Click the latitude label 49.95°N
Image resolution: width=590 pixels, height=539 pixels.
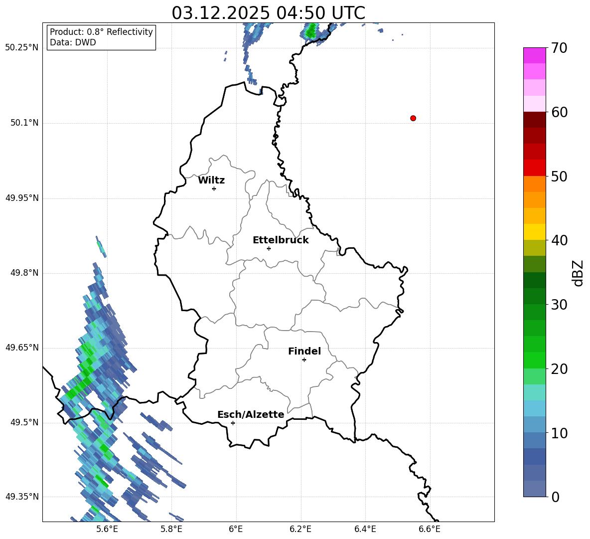(x=22, y=198)
